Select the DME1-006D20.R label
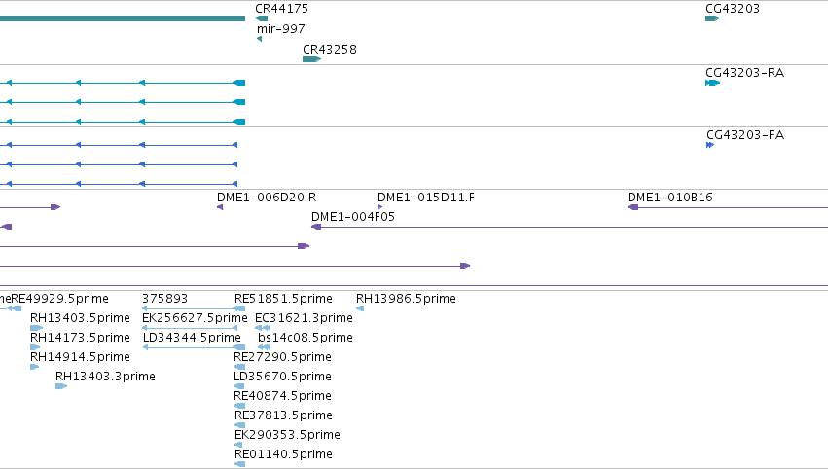 267,198
